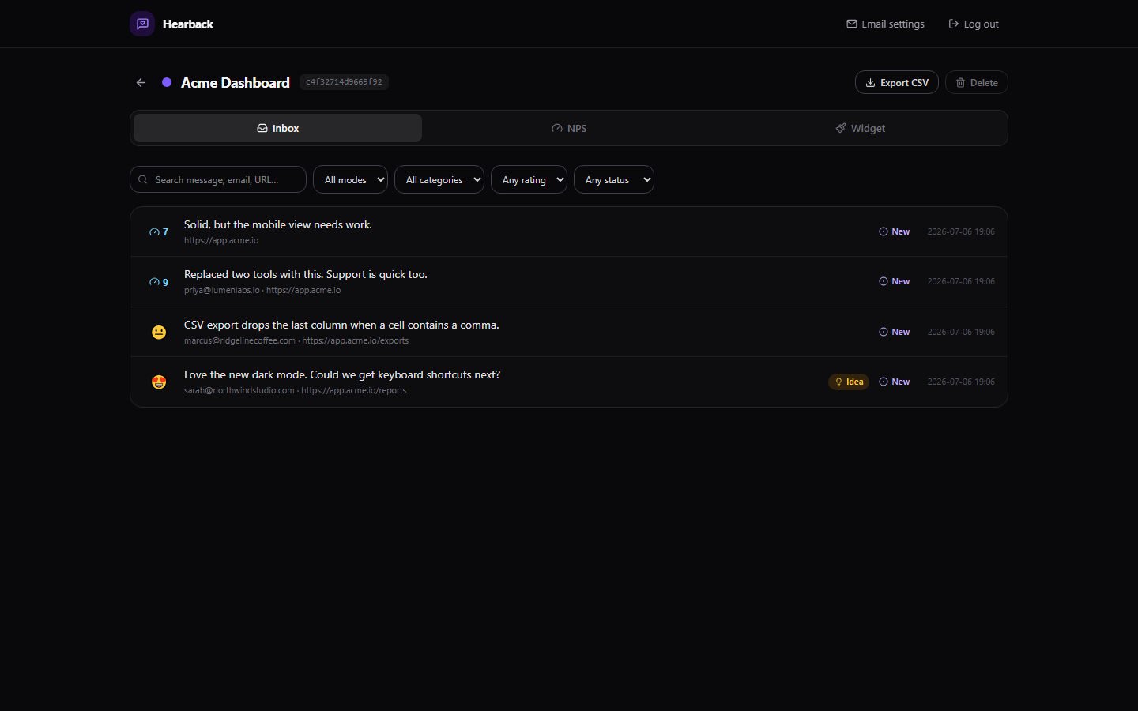The height and width of the screenshot is (711, 1138).
Task: Switch to the NPS tab
Action: [x=569, y=128]
